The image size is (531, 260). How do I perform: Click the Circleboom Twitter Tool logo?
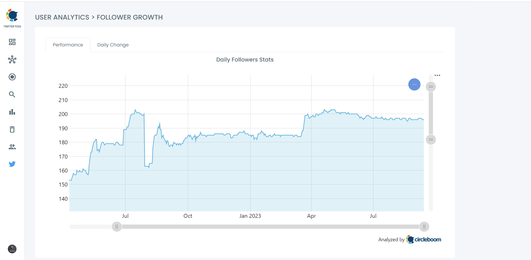12,18
